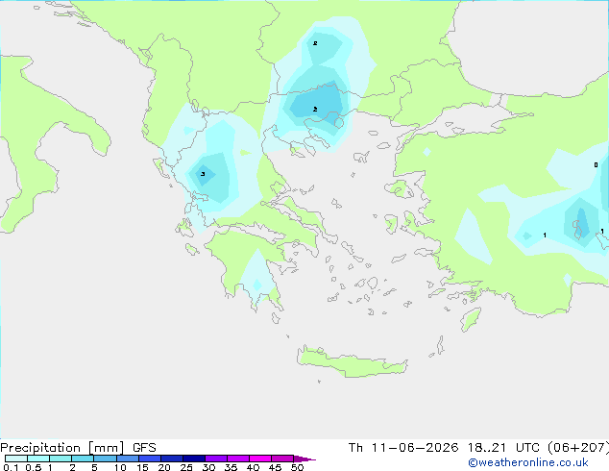Click the over-50 mm arrow tip of legend
The width and height of the screenshot is (609, 471).
point(304,459)
